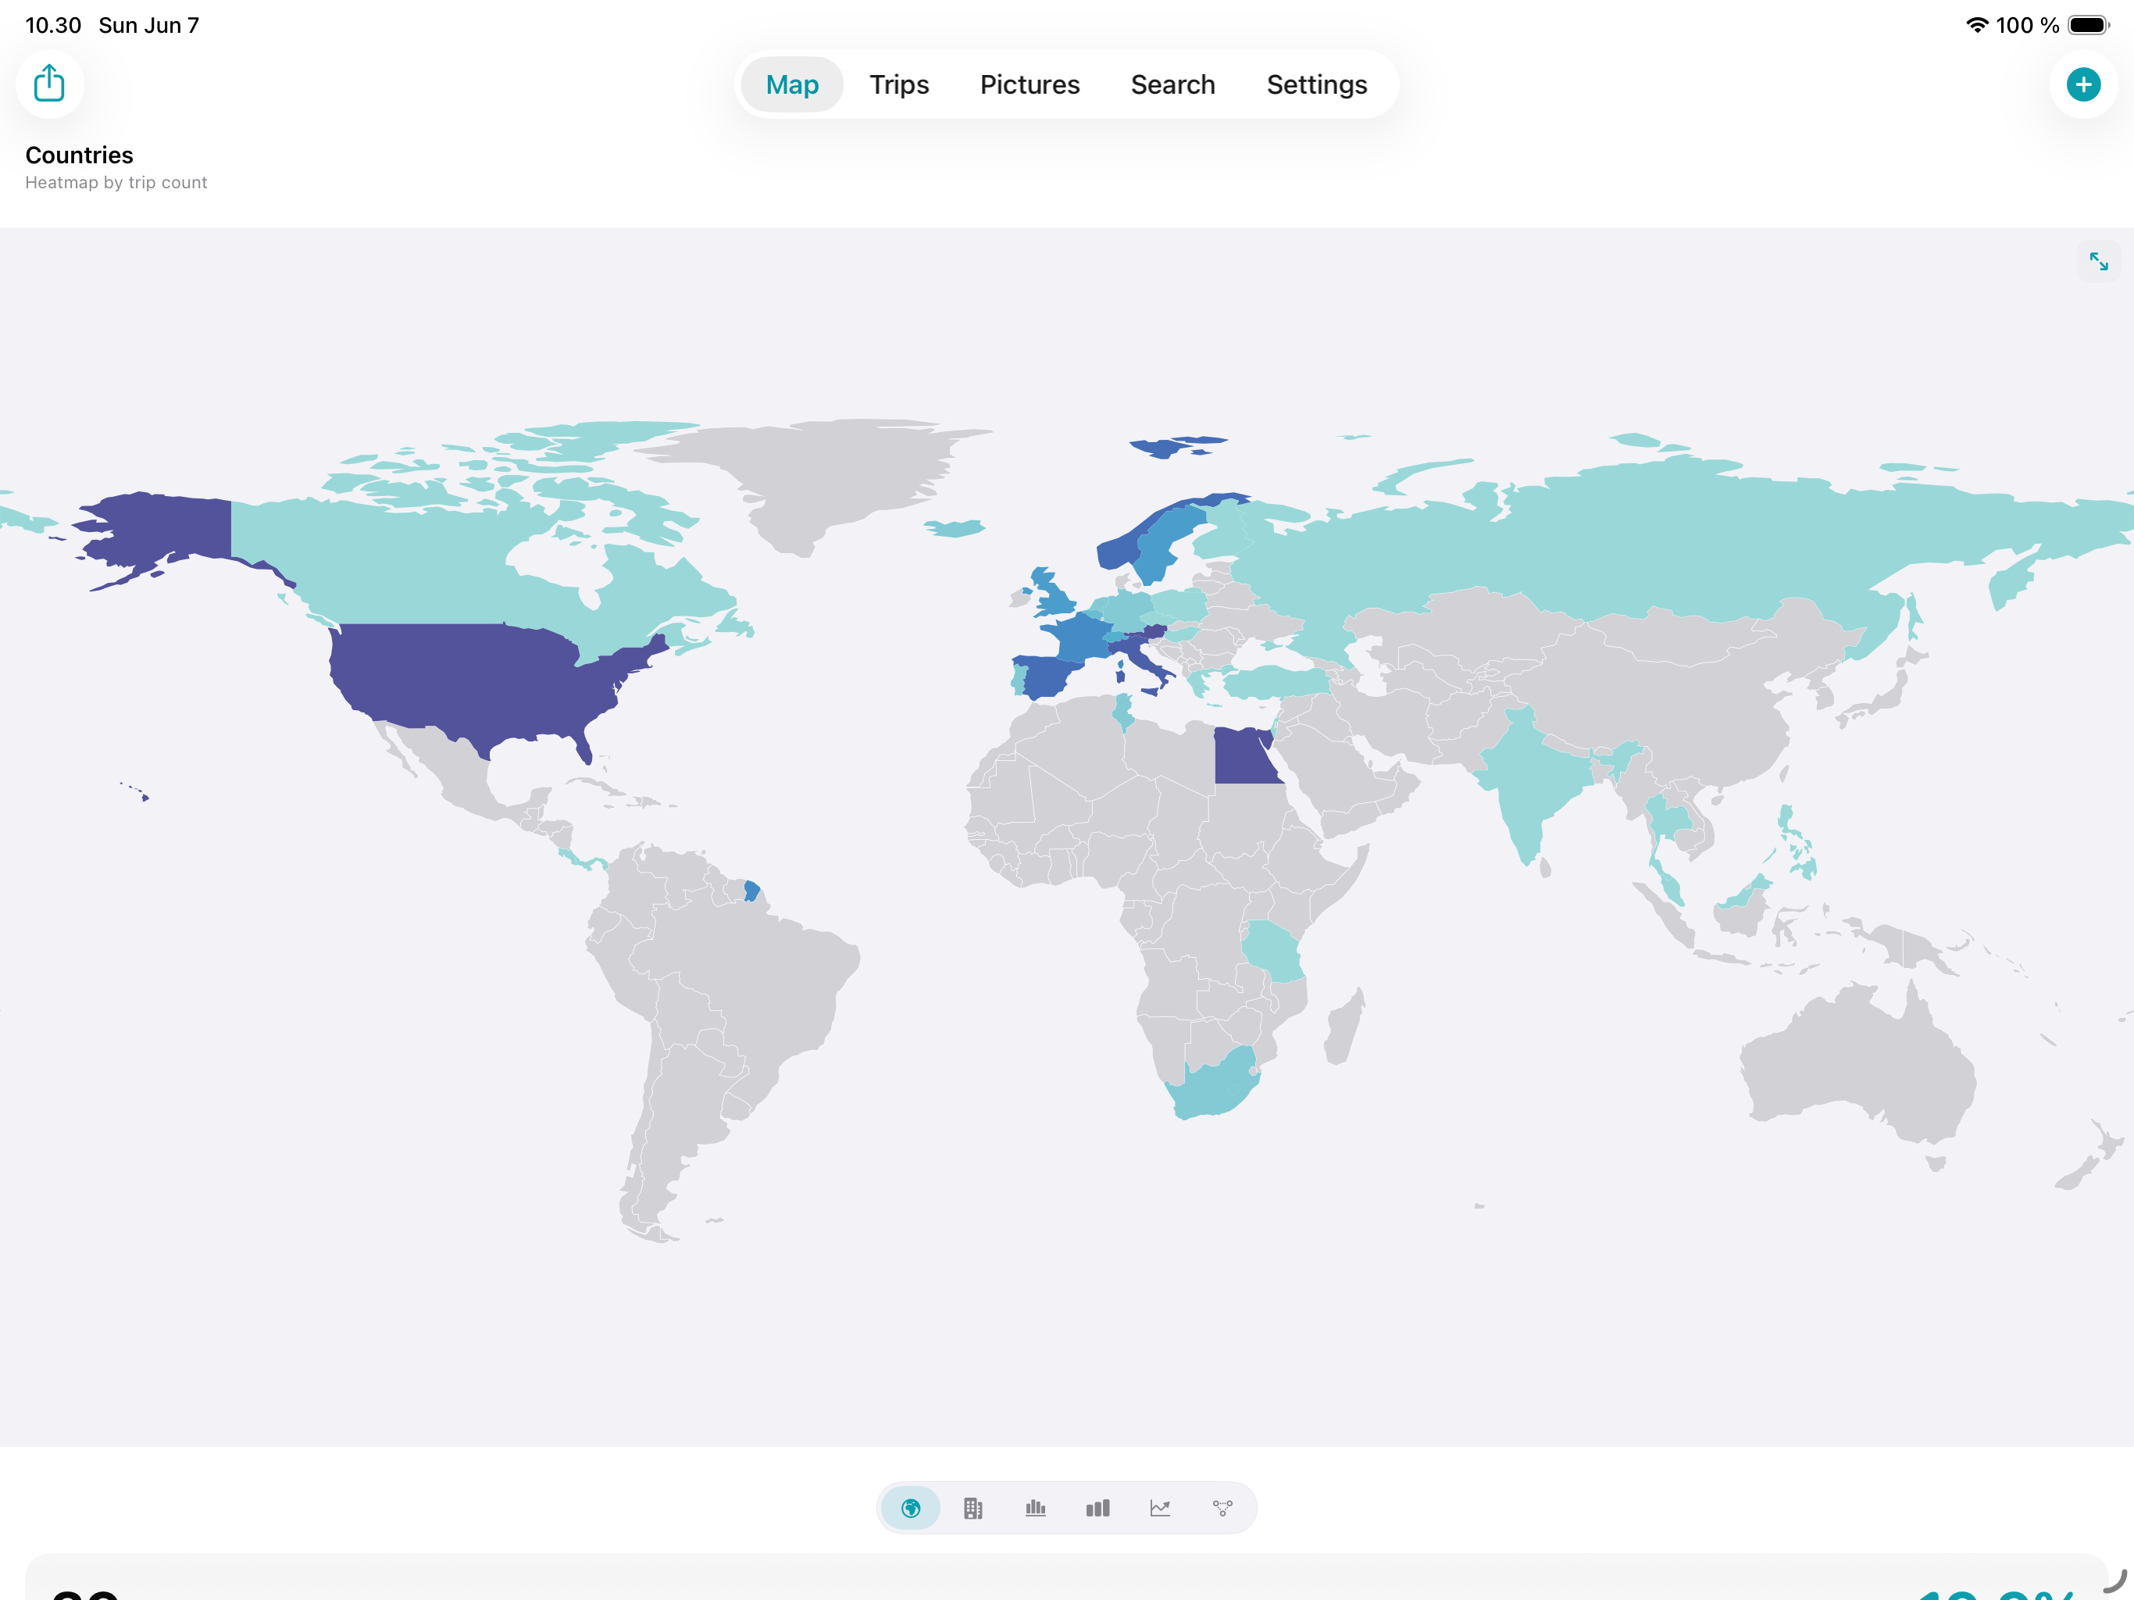
Task: Open the histogram bar chart view
Action: 1035,1507
